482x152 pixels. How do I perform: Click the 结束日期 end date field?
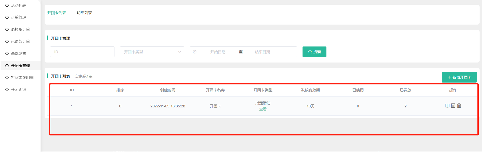262,52
